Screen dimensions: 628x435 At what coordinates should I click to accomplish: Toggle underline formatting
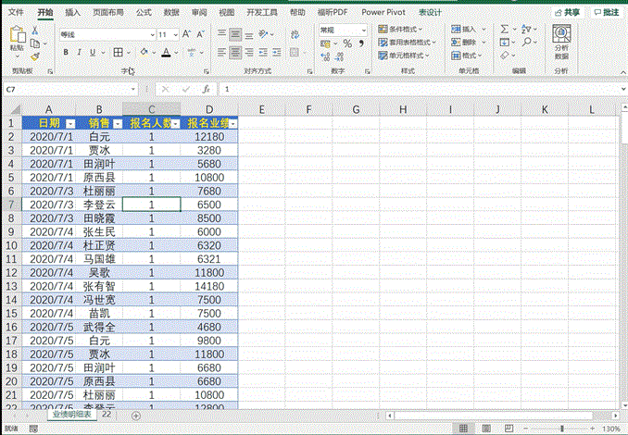[x=94, y=53]
